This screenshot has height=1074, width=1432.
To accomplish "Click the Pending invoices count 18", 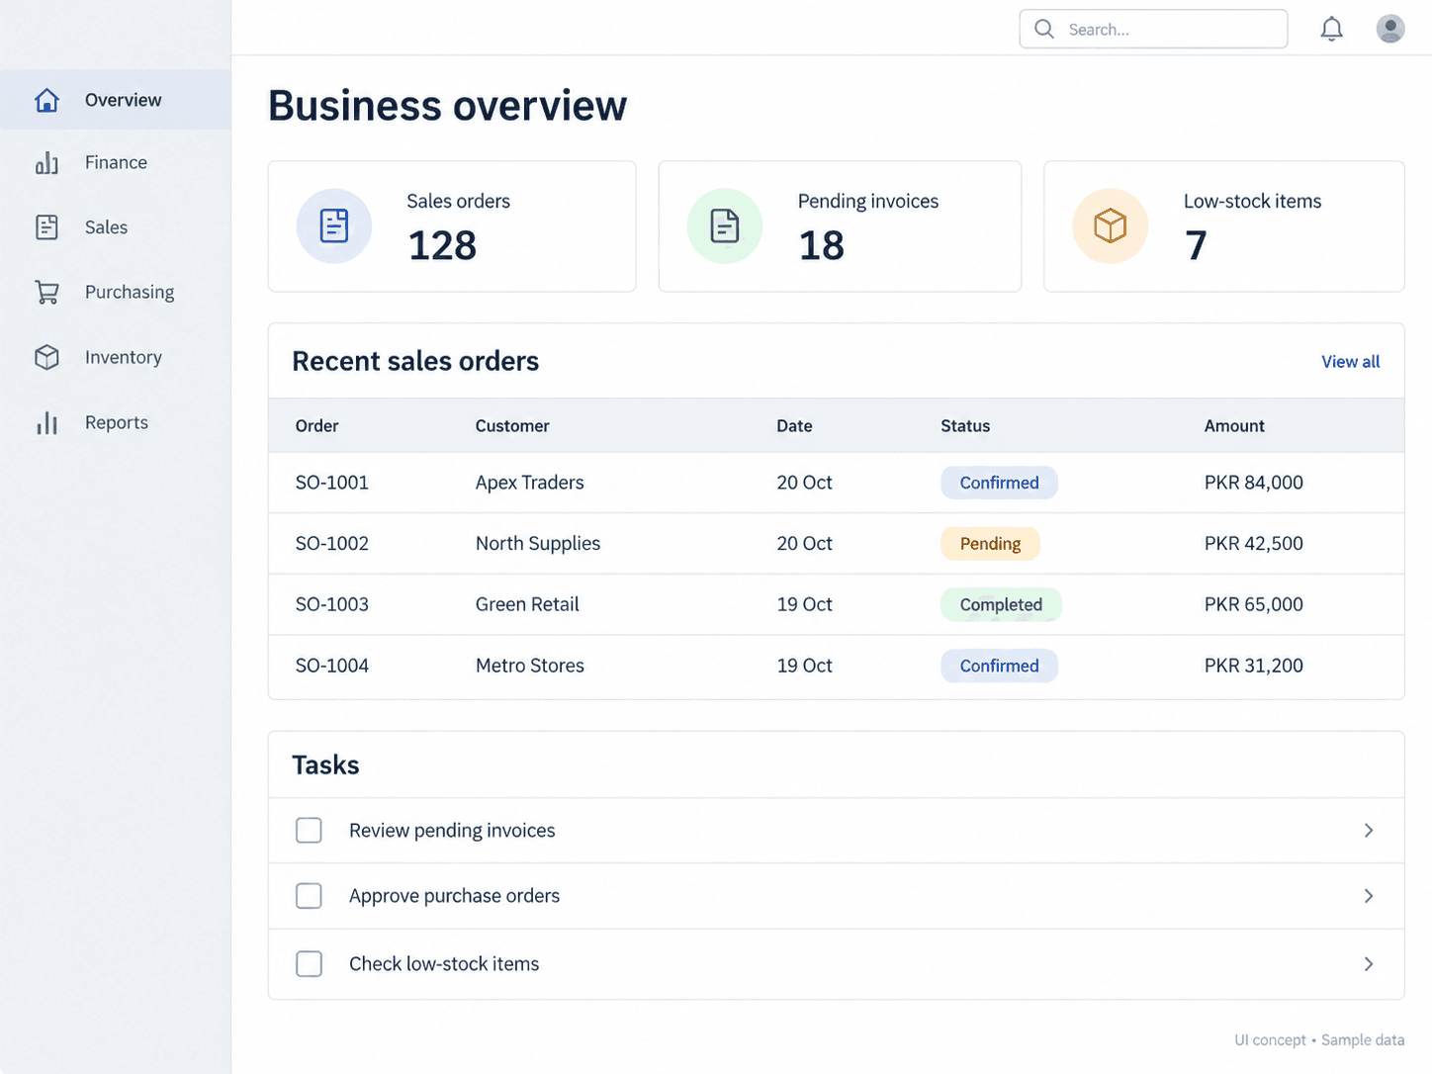I will (821, 245).
